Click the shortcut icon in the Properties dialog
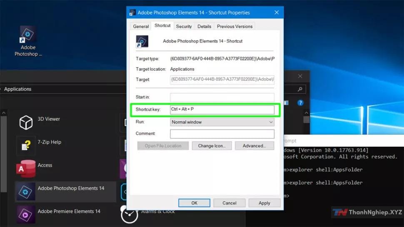404x227 pixels. click(142, 42)
